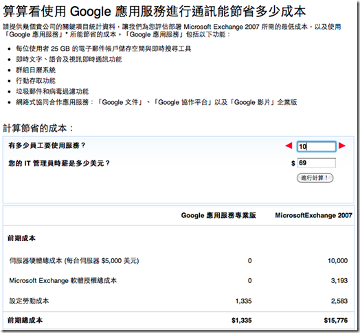Click the section title 前期成本
Image resolution: width=360 pixels, height=333 pixels.
[21, 238]
